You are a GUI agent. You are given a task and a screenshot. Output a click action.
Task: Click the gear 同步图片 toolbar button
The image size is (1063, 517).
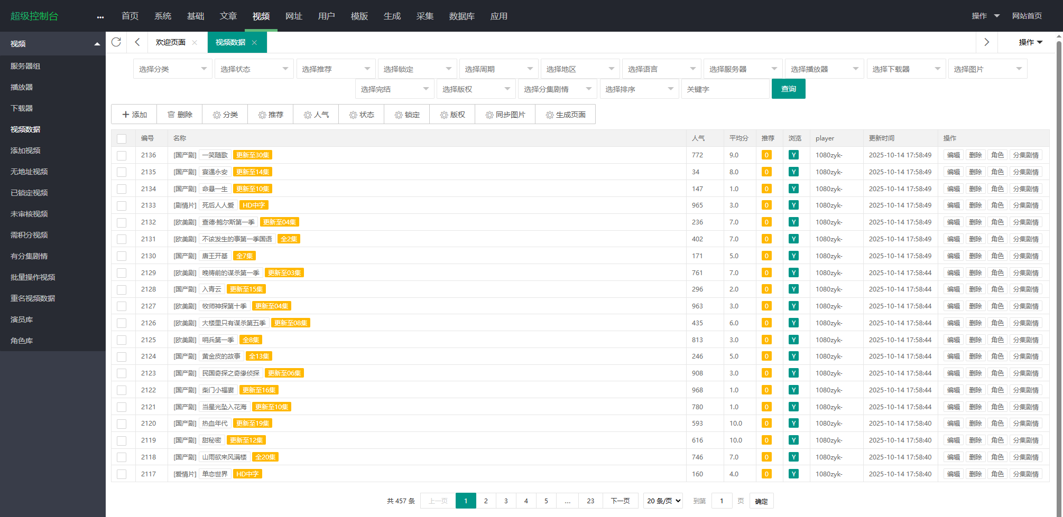(x=505, y=115)
